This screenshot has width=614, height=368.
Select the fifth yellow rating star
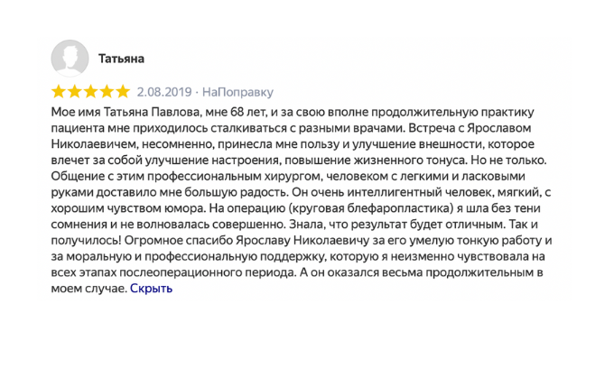pyautogui.click(x=123, y=91)
